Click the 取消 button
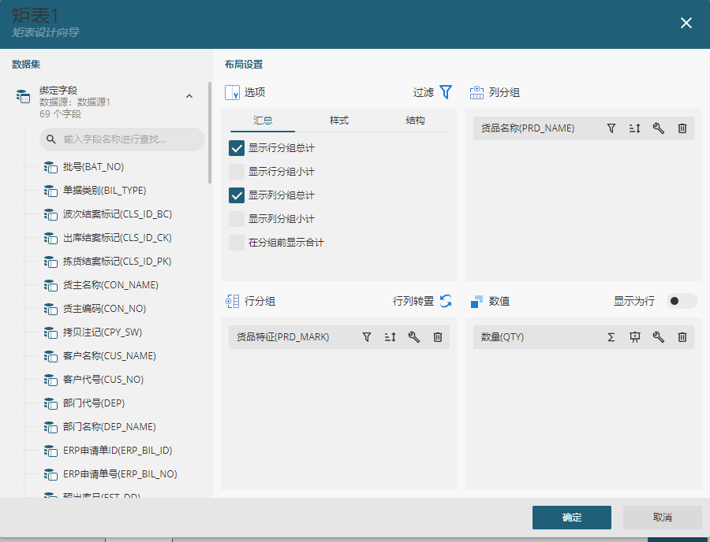Image resolution: width=710 pixels, height=542 pixels. (x=662, y=517)
